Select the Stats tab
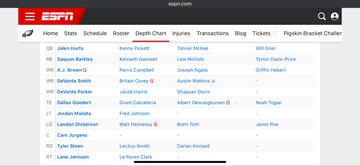360x166 pixels. click(71, 33)
